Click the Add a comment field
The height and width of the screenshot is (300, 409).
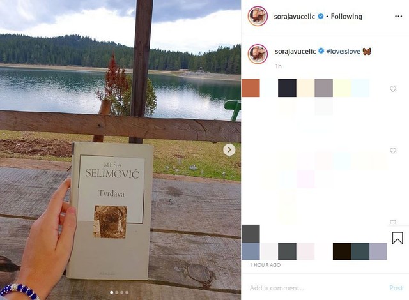pyautogui.click(x=316, y=288)
